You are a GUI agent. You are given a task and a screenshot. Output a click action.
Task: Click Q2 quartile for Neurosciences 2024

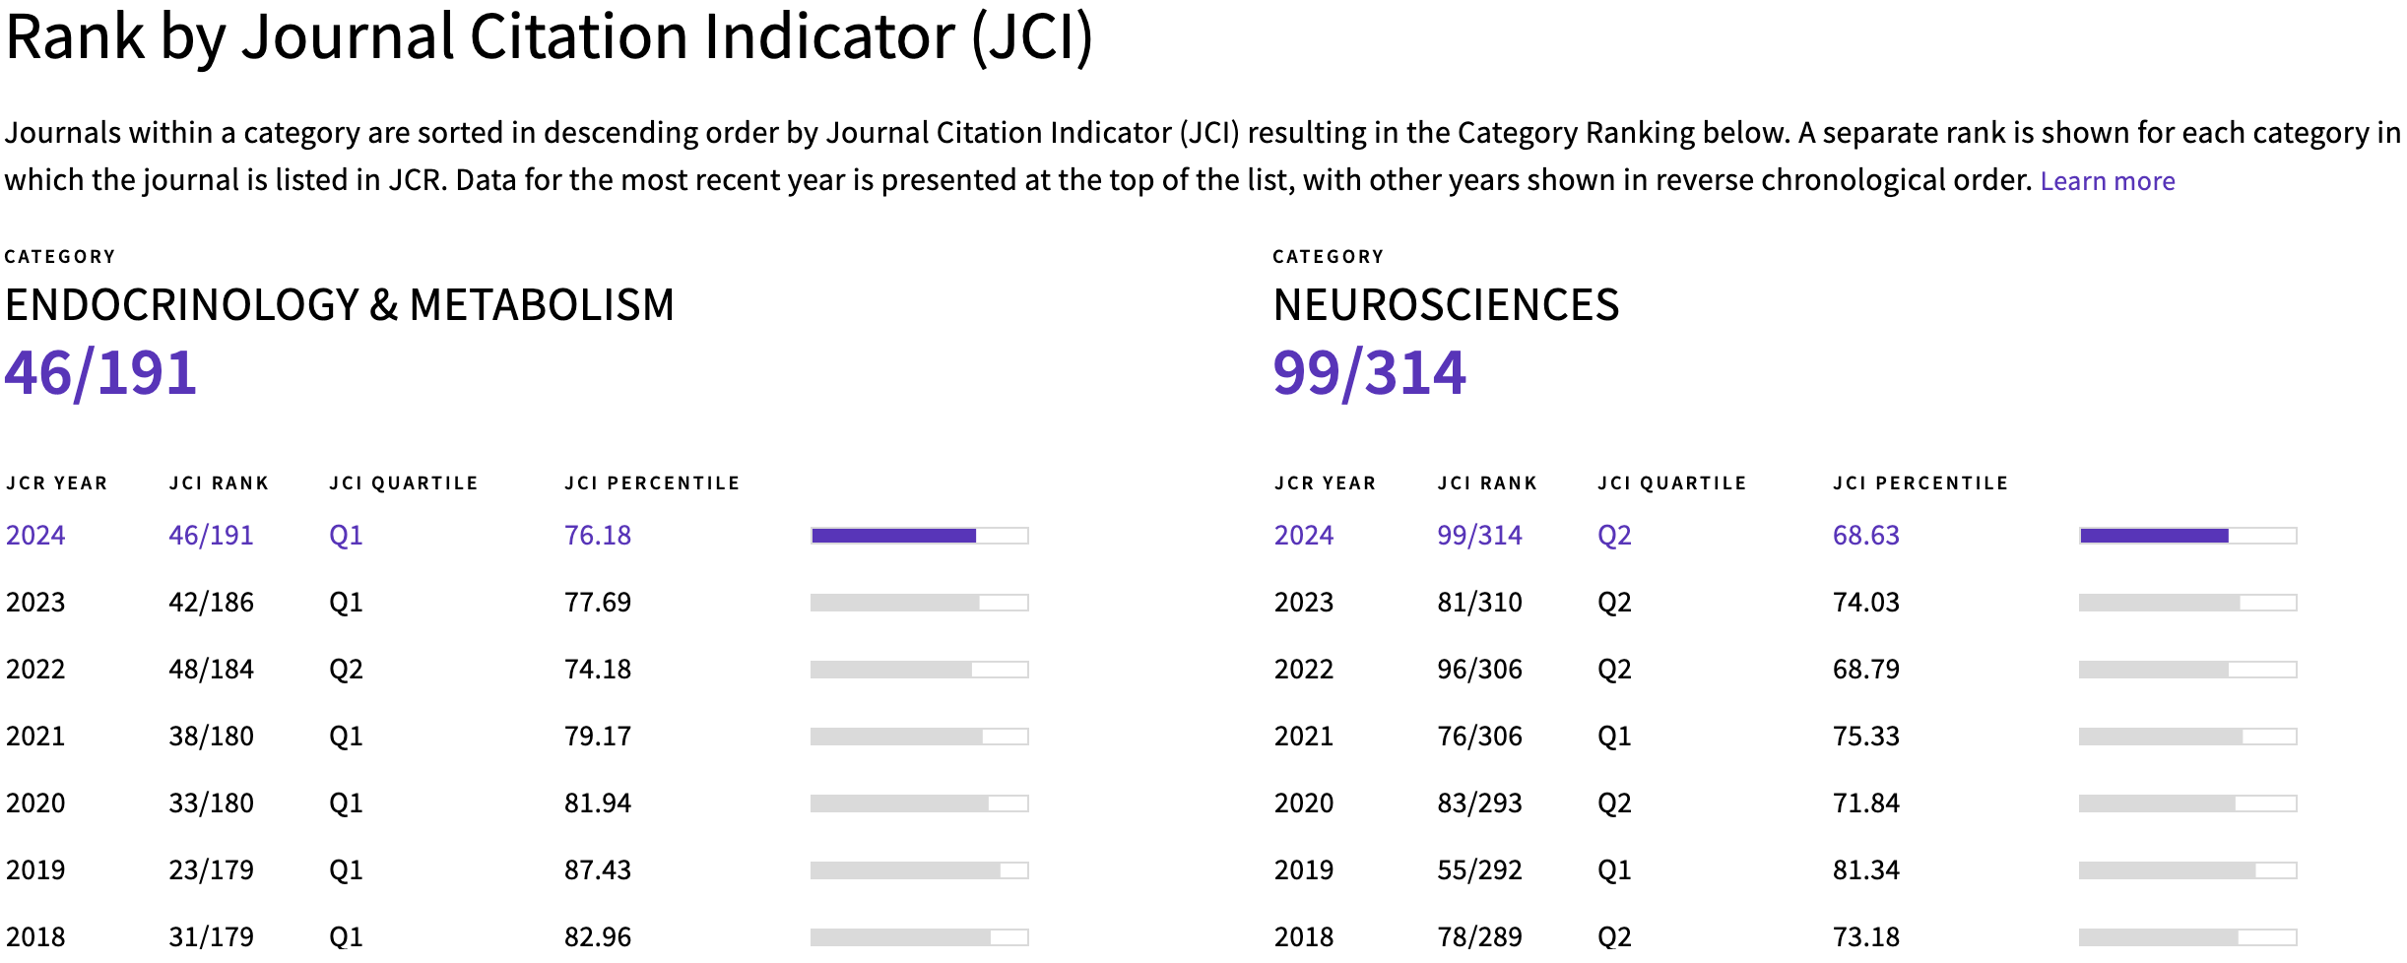tap(1614, 536)
